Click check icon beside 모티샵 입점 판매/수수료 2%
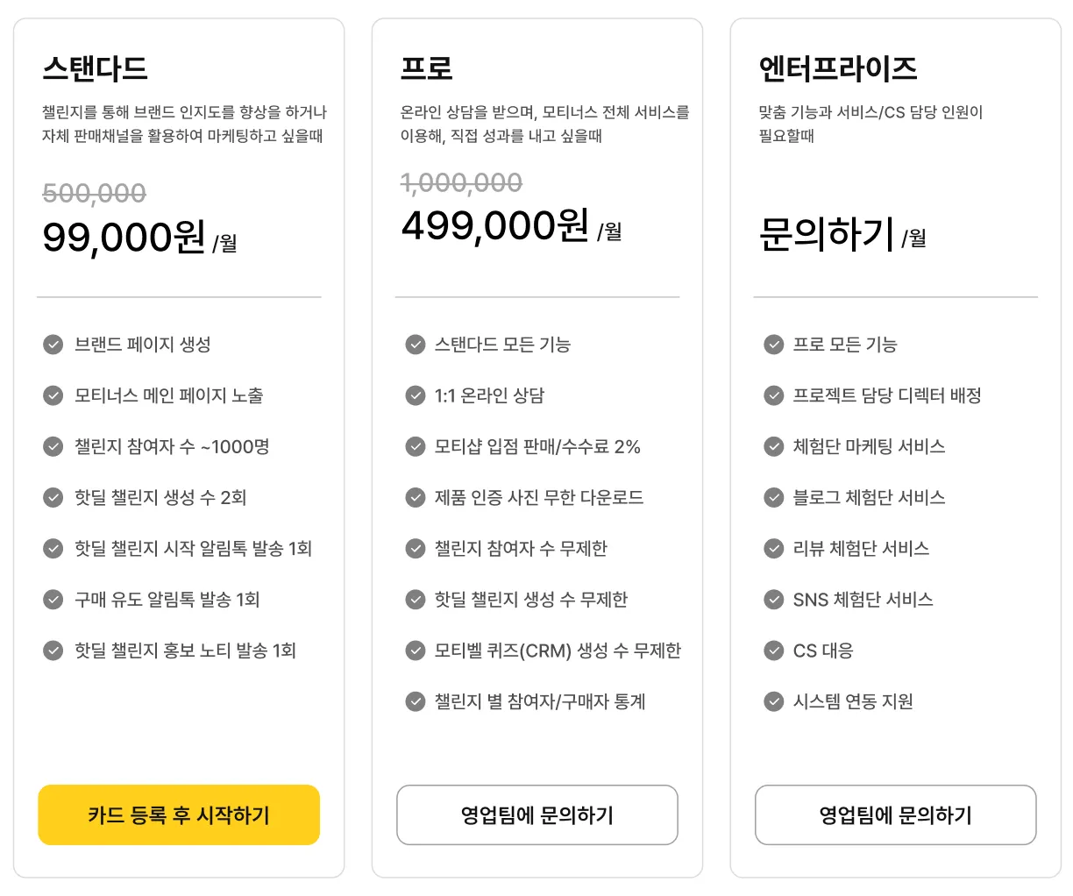Viewport: 1073px width, 896px height. coord(416,446)
